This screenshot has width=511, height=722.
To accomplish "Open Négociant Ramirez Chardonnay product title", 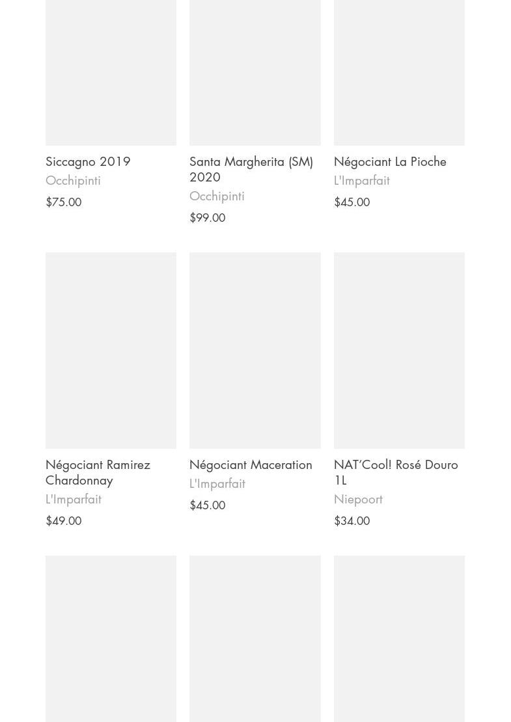I will (x=98, y=472).
